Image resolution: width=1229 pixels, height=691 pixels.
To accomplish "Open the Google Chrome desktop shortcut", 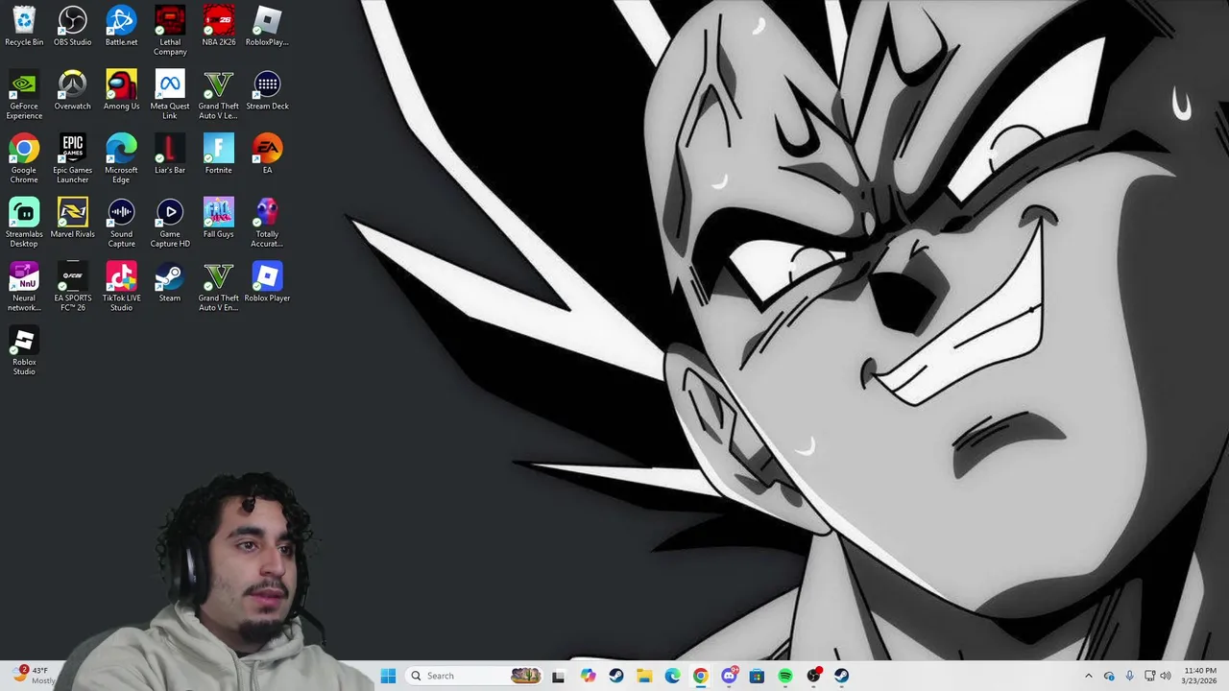I will [24, 159].
